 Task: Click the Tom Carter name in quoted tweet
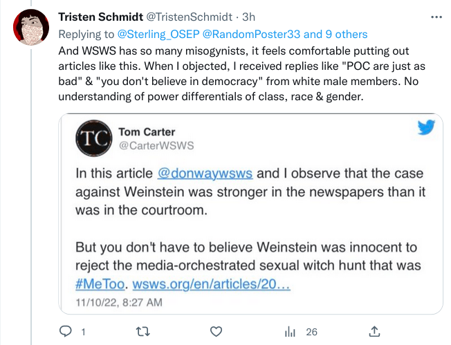pyautogui.click(x=147, y=131)
